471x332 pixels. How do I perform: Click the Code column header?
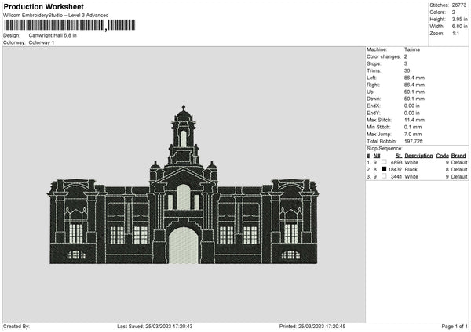click(x=442, y=155)
